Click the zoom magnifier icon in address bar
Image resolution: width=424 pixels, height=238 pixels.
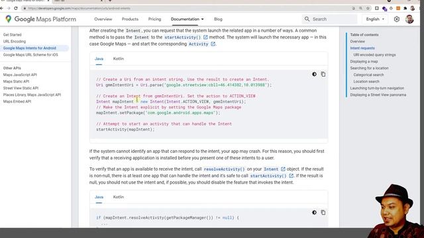[360, 9]
